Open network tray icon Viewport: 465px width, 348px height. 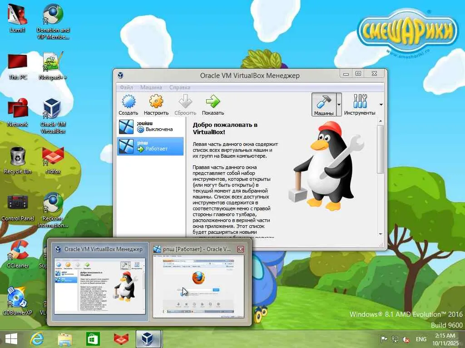pyautogui.click(x=395, y=339)
